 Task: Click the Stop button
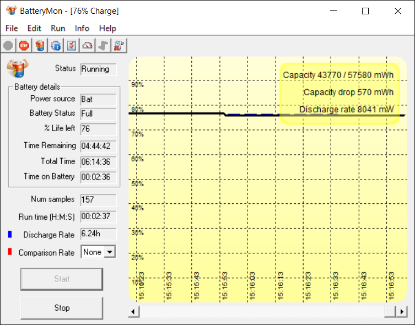coord(62,308)
